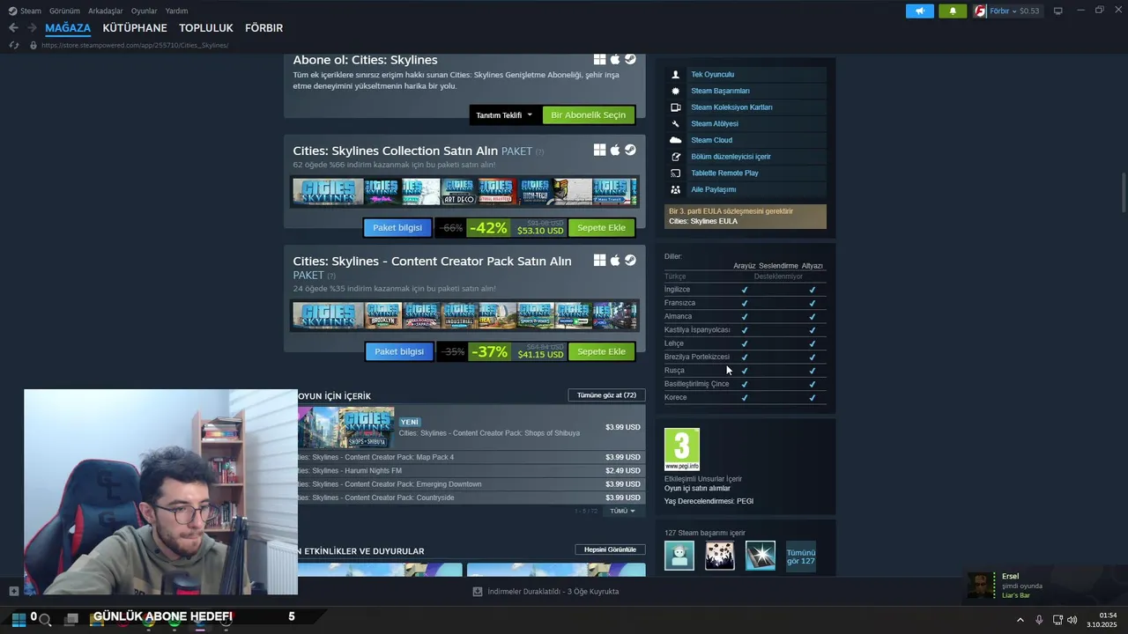Select Harumi Nights FM DLC row
Image resolution: width=1128 pixels, height=634 pixels.
point(471,471)
